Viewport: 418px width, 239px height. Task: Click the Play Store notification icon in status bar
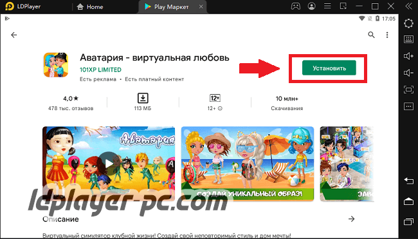point(7,19)
